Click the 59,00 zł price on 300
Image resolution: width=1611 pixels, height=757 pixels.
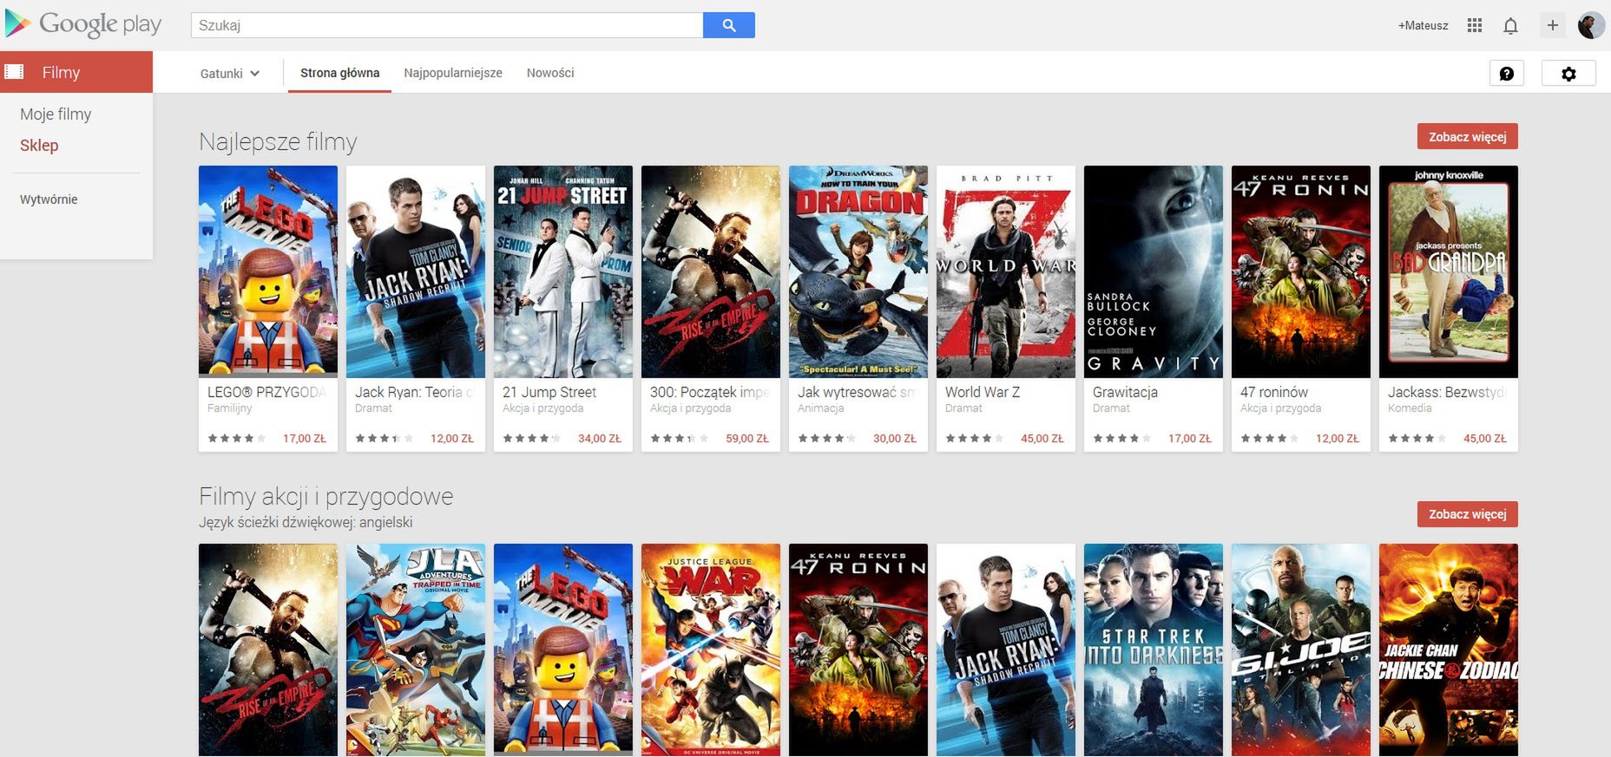point(747,439)
